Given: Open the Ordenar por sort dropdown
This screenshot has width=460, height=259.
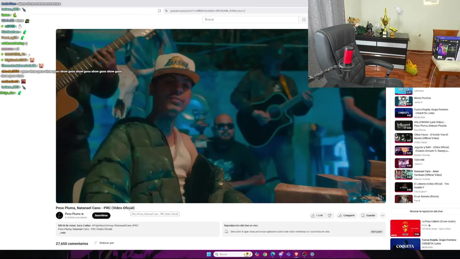Looking at the screenshot, I should click(104, 243).
